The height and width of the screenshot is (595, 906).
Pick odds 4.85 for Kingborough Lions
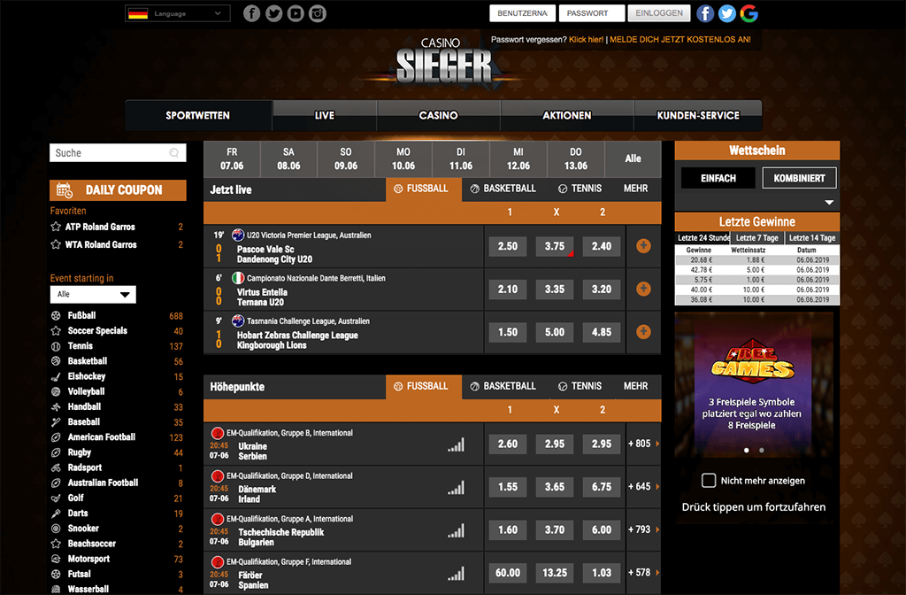click(x=602, y=332)
